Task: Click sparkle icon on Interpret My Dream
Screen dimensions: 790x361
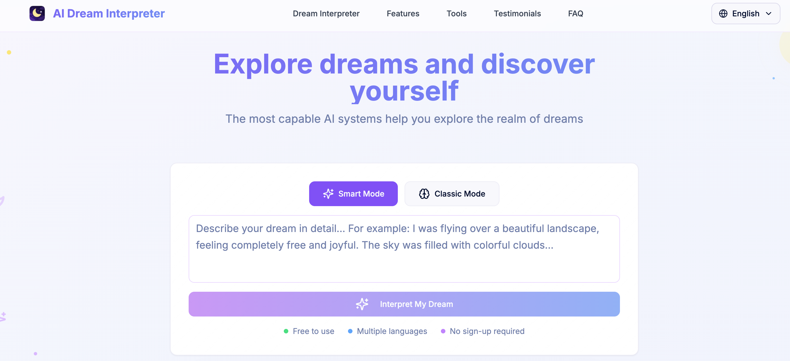Action: 362,304
